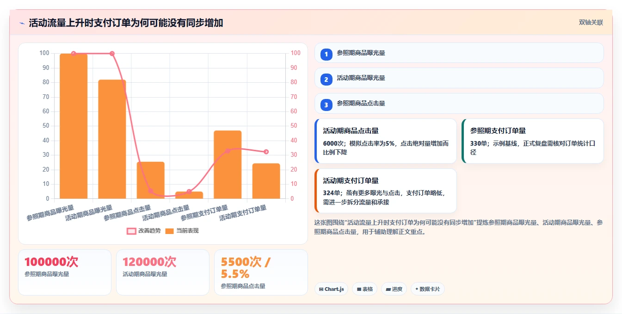622x314 pixels.
Task: Click the 表格 tag chip
Action: coord(365,289)
